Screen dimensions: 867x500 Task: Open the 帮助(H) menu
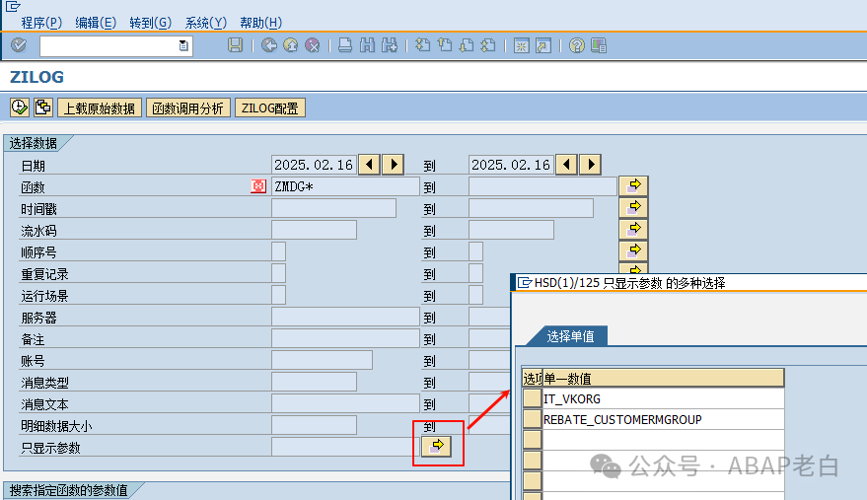click(x=261, y=23)
